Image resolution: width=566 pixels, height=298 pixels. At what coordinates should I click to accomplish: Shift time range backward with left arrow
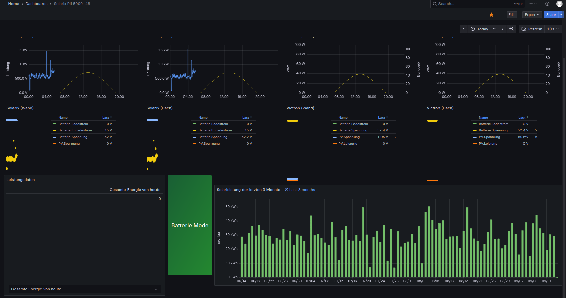click(x=464, y=29)
